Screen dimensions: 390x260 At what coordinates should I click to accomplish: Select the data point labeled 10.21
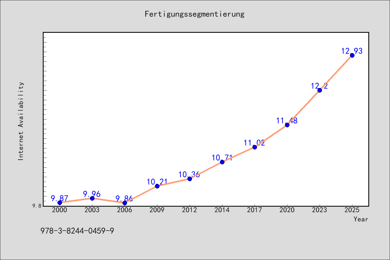157,186
